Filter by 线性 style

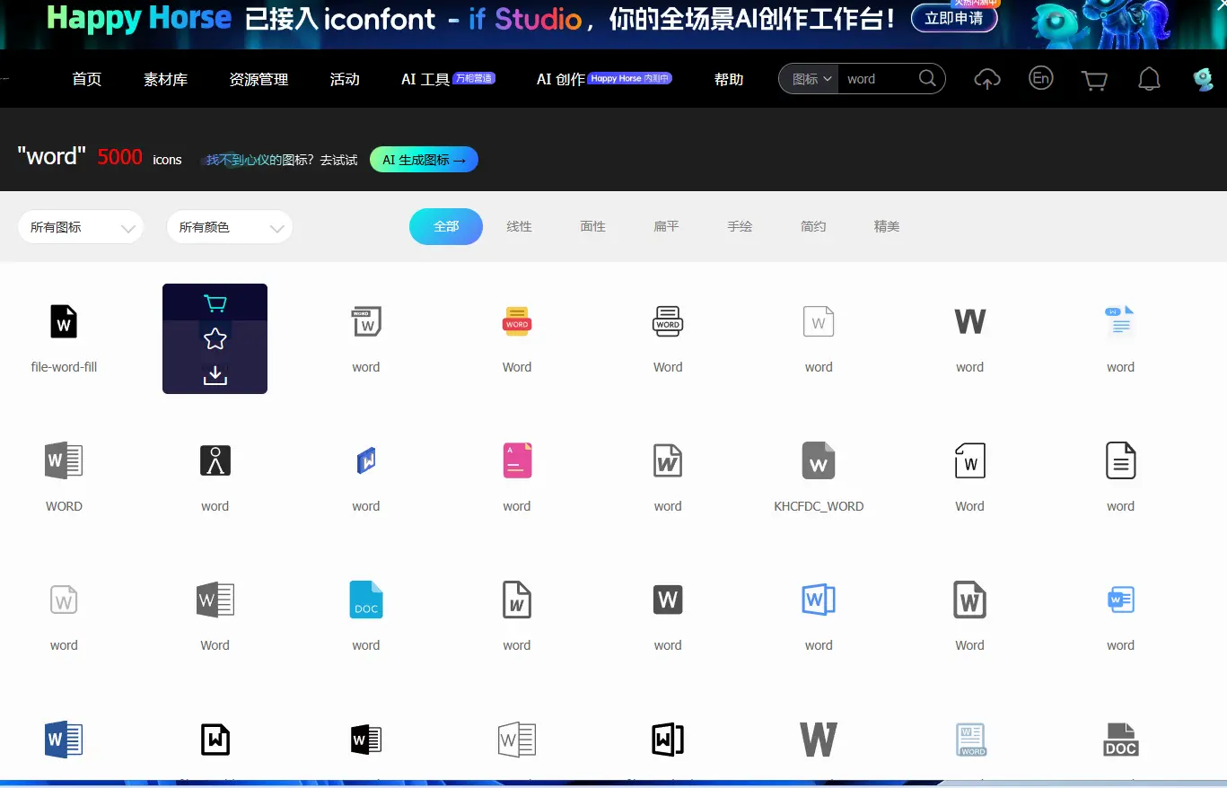click(519, 226)
